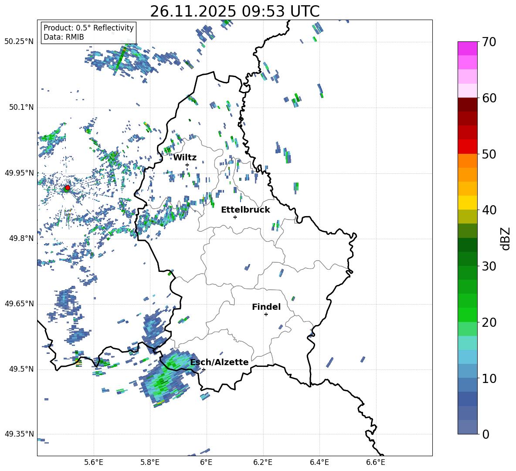Click the 6°E longitude label

[206, 462]
